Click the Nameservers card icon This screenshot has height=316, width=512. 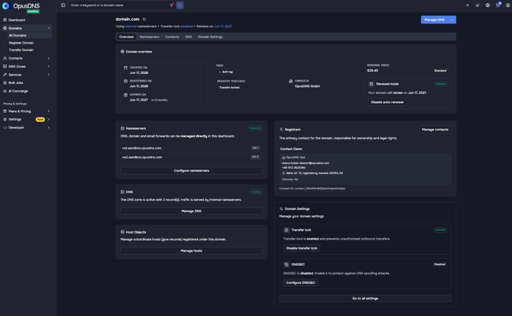pyautogui.click(x=122, y=128)
